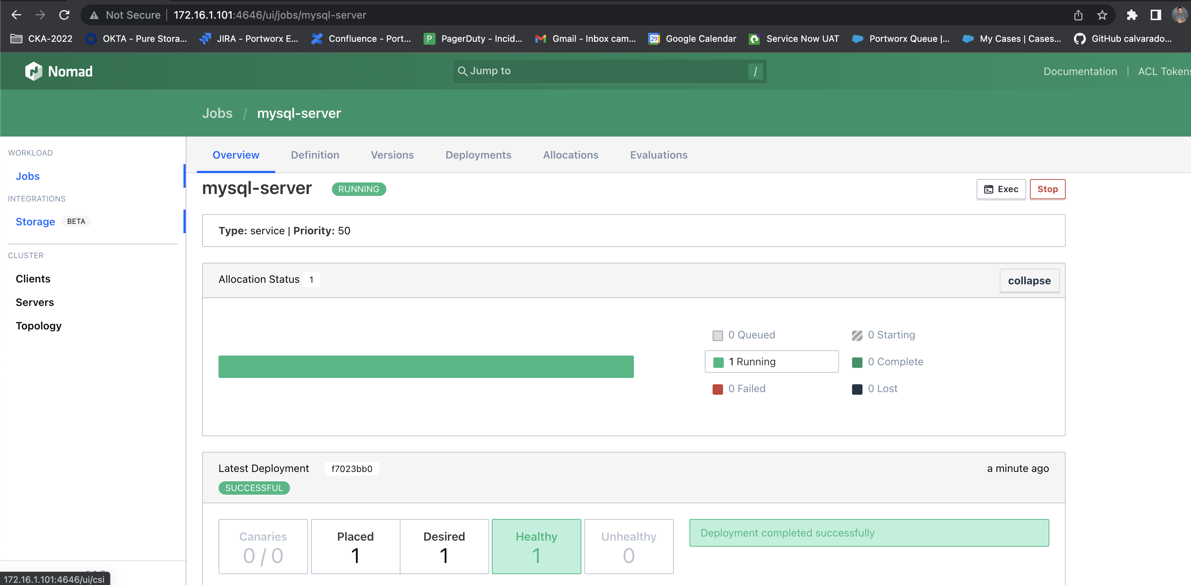Image resolution: width=1191 pixels, height=585 pixels.
Task: Click the mysql-server breadcrumb
Action: 299,113
